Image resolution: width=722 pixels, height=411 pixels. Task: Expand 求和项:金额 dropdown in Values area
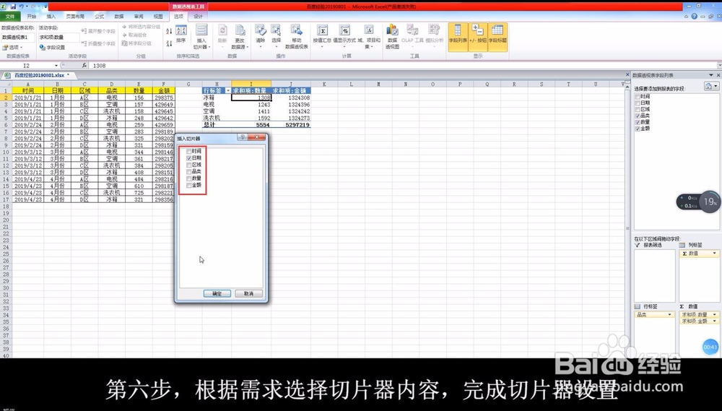(x=715, y=321)
